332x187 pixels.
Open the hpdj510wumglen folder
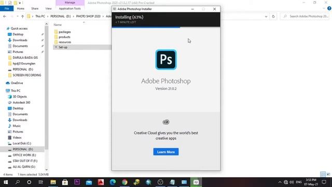pos(24,63)
